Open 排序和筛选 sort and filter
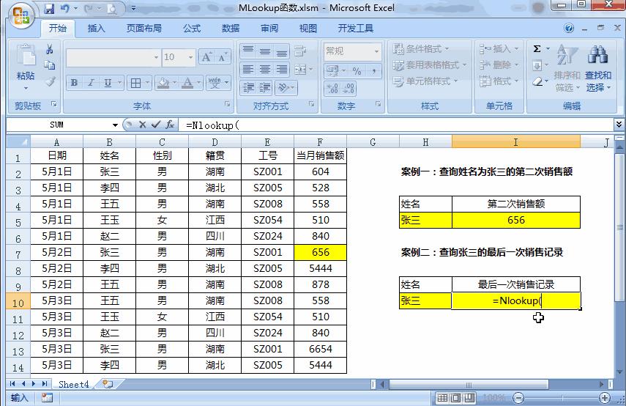Screen dimensions: 626x406 567,68
